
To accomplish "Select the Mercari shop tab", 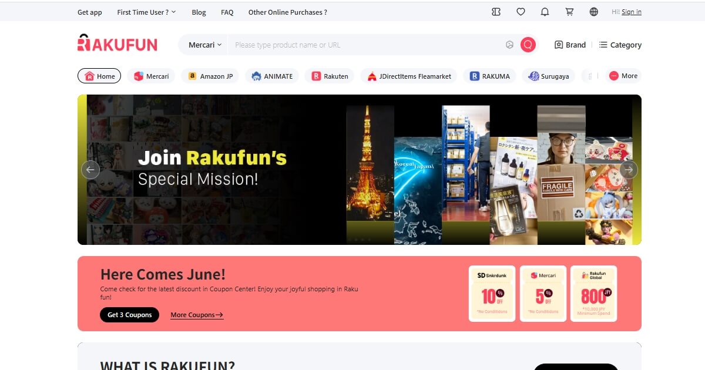I will coord(151,76).
